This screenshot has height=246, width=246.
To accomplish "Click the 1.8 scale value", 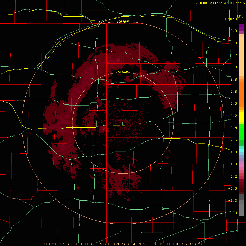I will click(234, 152).
